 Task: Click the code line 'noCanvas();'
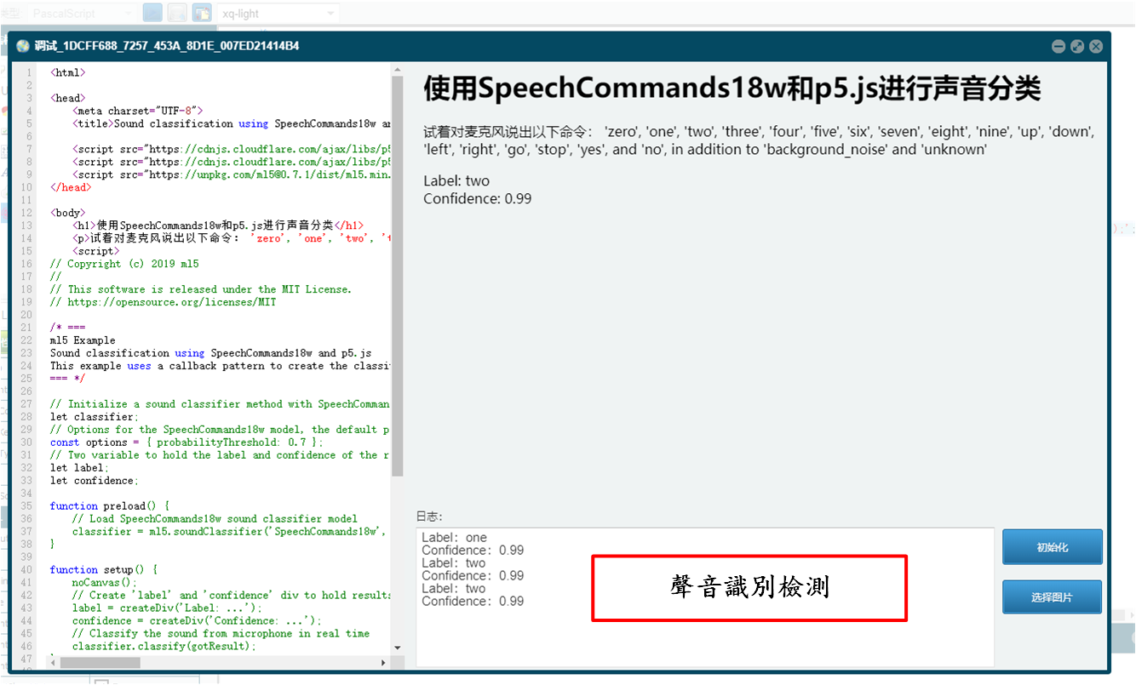coord(104,583)
